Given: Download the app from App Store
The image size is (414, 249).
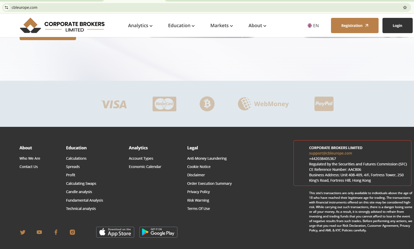Looking at the screenshot, I should pos(115,232).
